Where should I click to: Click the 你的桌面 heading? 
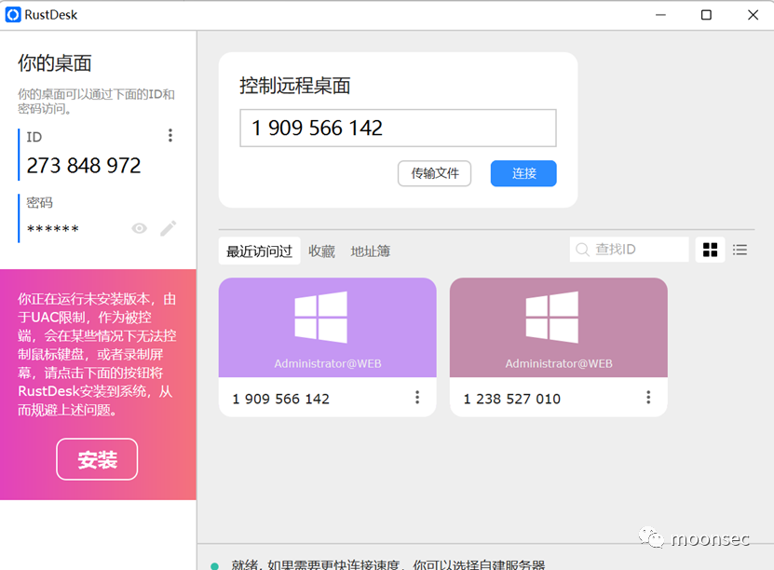tap(55, 63)
